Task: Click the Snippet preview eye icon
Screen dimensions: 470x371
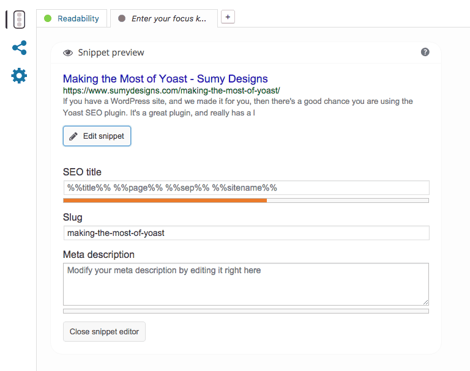Action: pyautogui.click(x=68, y=53)
